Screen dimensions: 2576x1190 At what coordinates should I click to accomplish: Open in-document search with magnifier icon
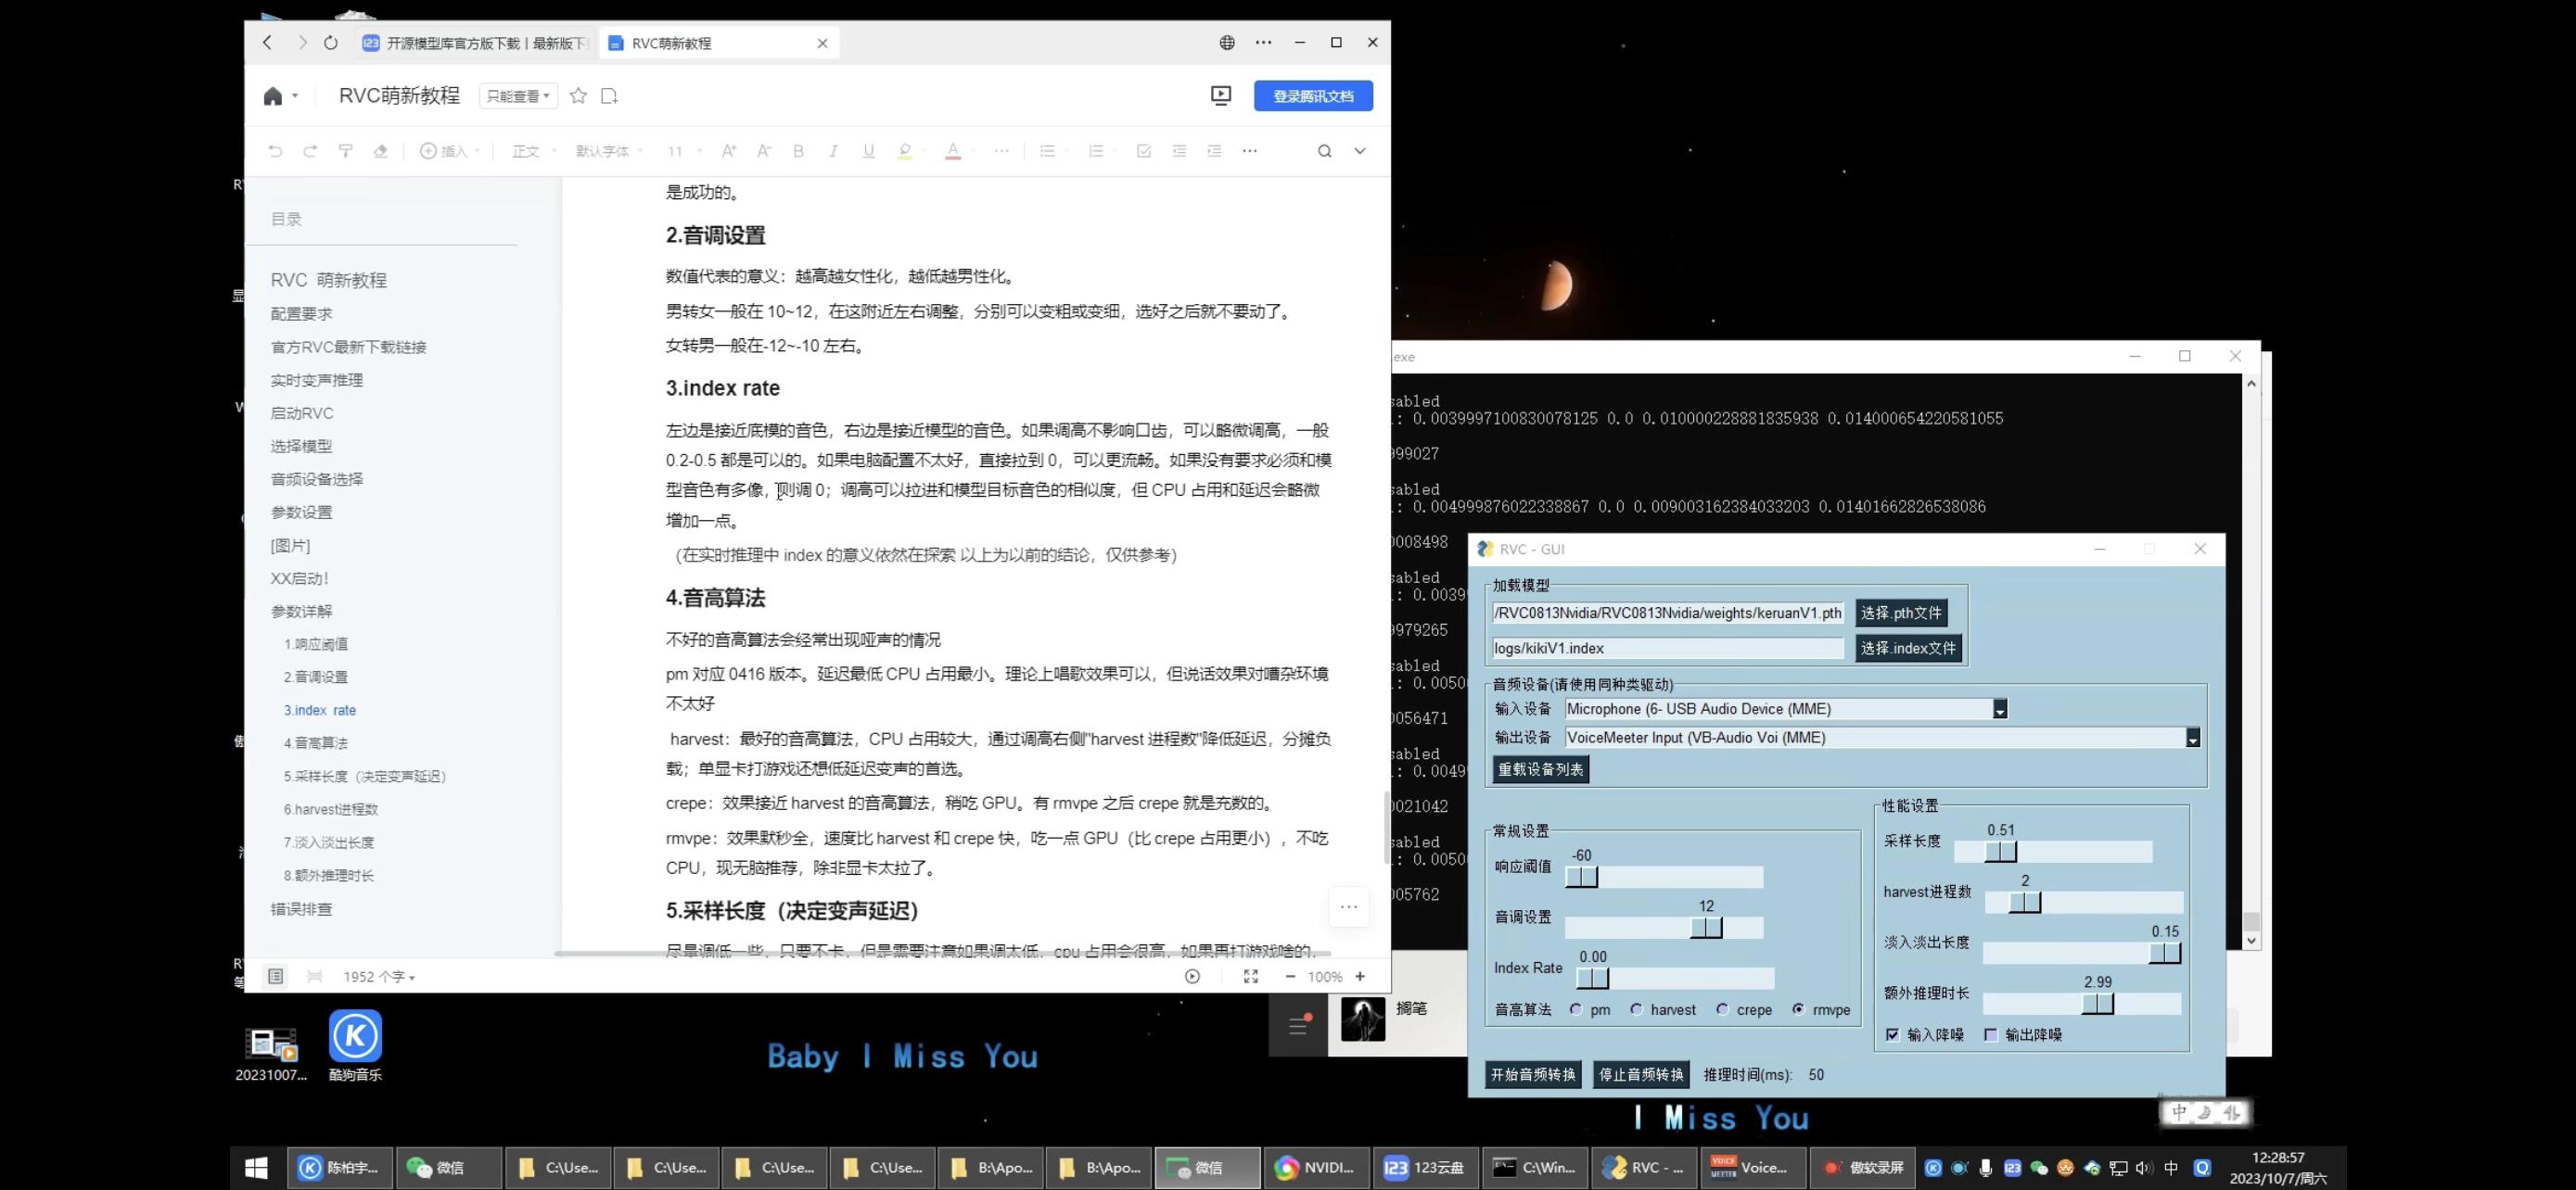[1325, 151]
